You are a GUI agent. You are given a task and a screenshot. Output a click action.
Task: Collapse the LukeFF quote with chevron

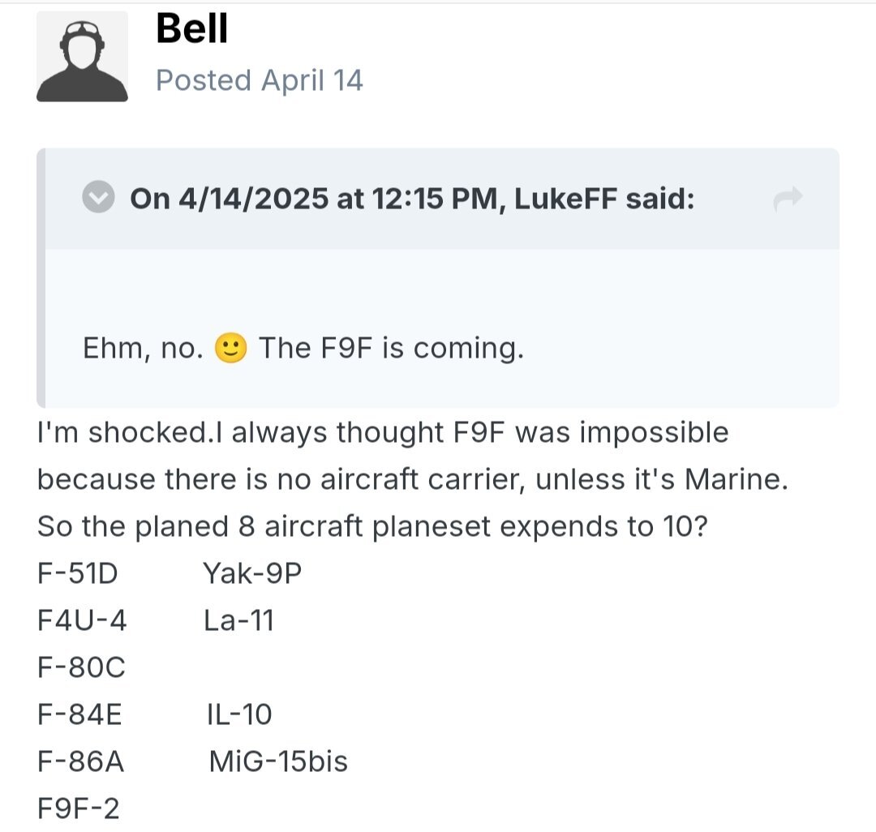(x=99, y=199)
